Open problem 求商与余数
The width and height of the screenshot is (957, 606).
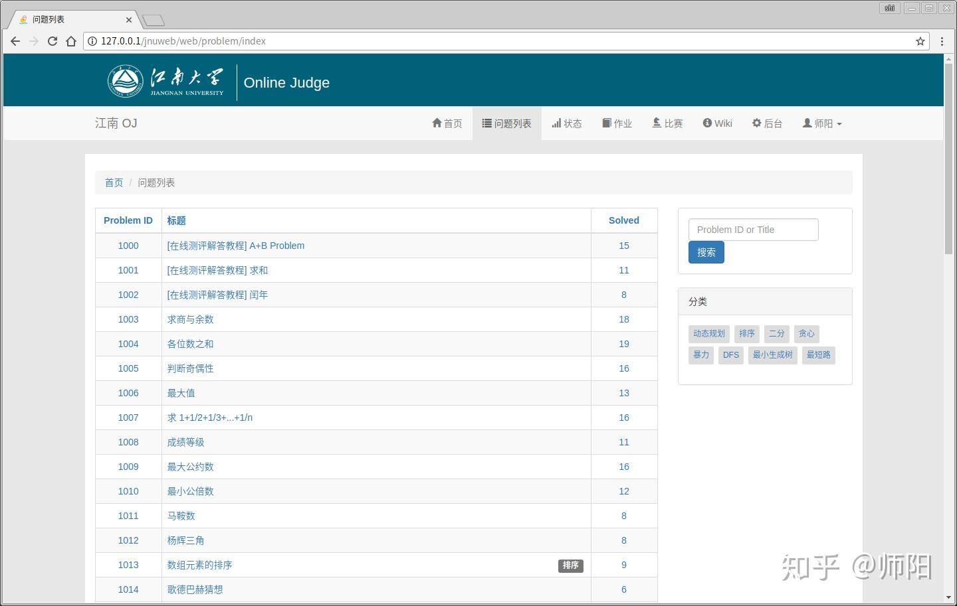coord(191,319)
